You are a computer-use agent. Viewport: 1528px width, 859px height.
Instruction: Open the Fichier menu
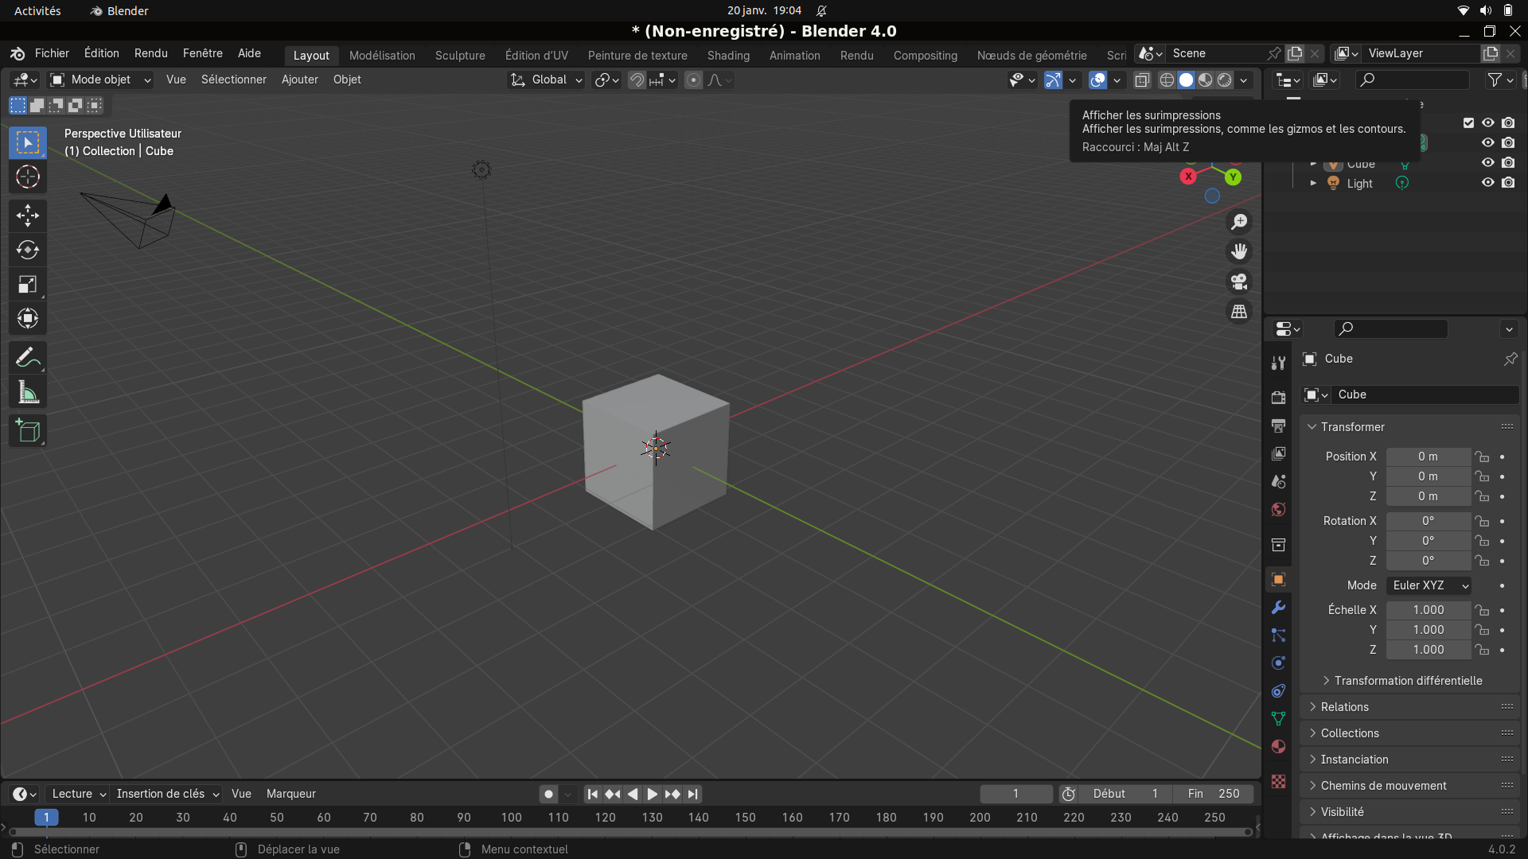pos(52,53)
